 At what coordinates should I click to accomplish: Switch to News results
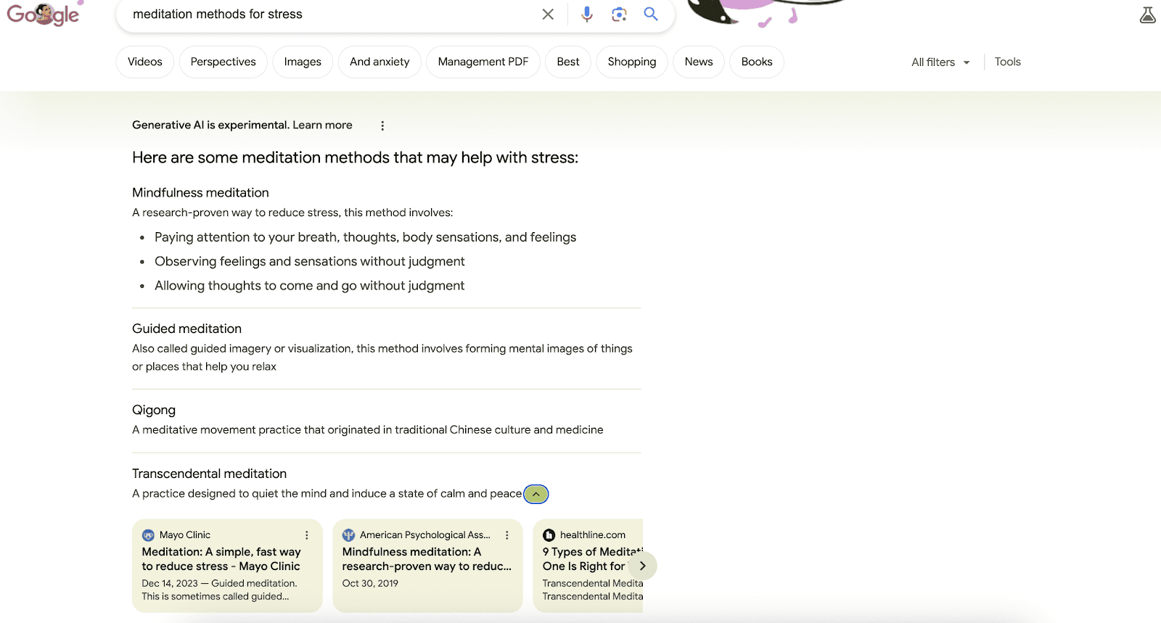699,62
